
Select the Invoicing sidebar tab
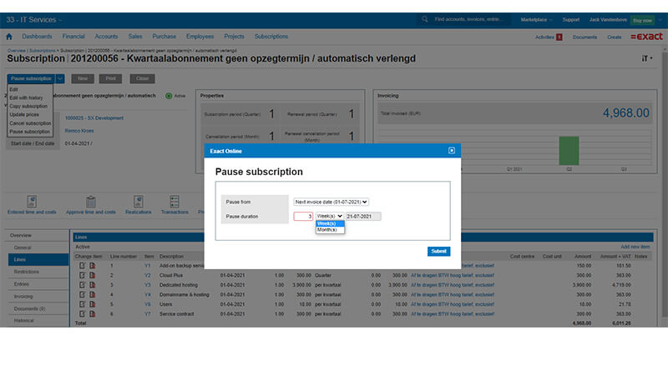tap(38, 297)
